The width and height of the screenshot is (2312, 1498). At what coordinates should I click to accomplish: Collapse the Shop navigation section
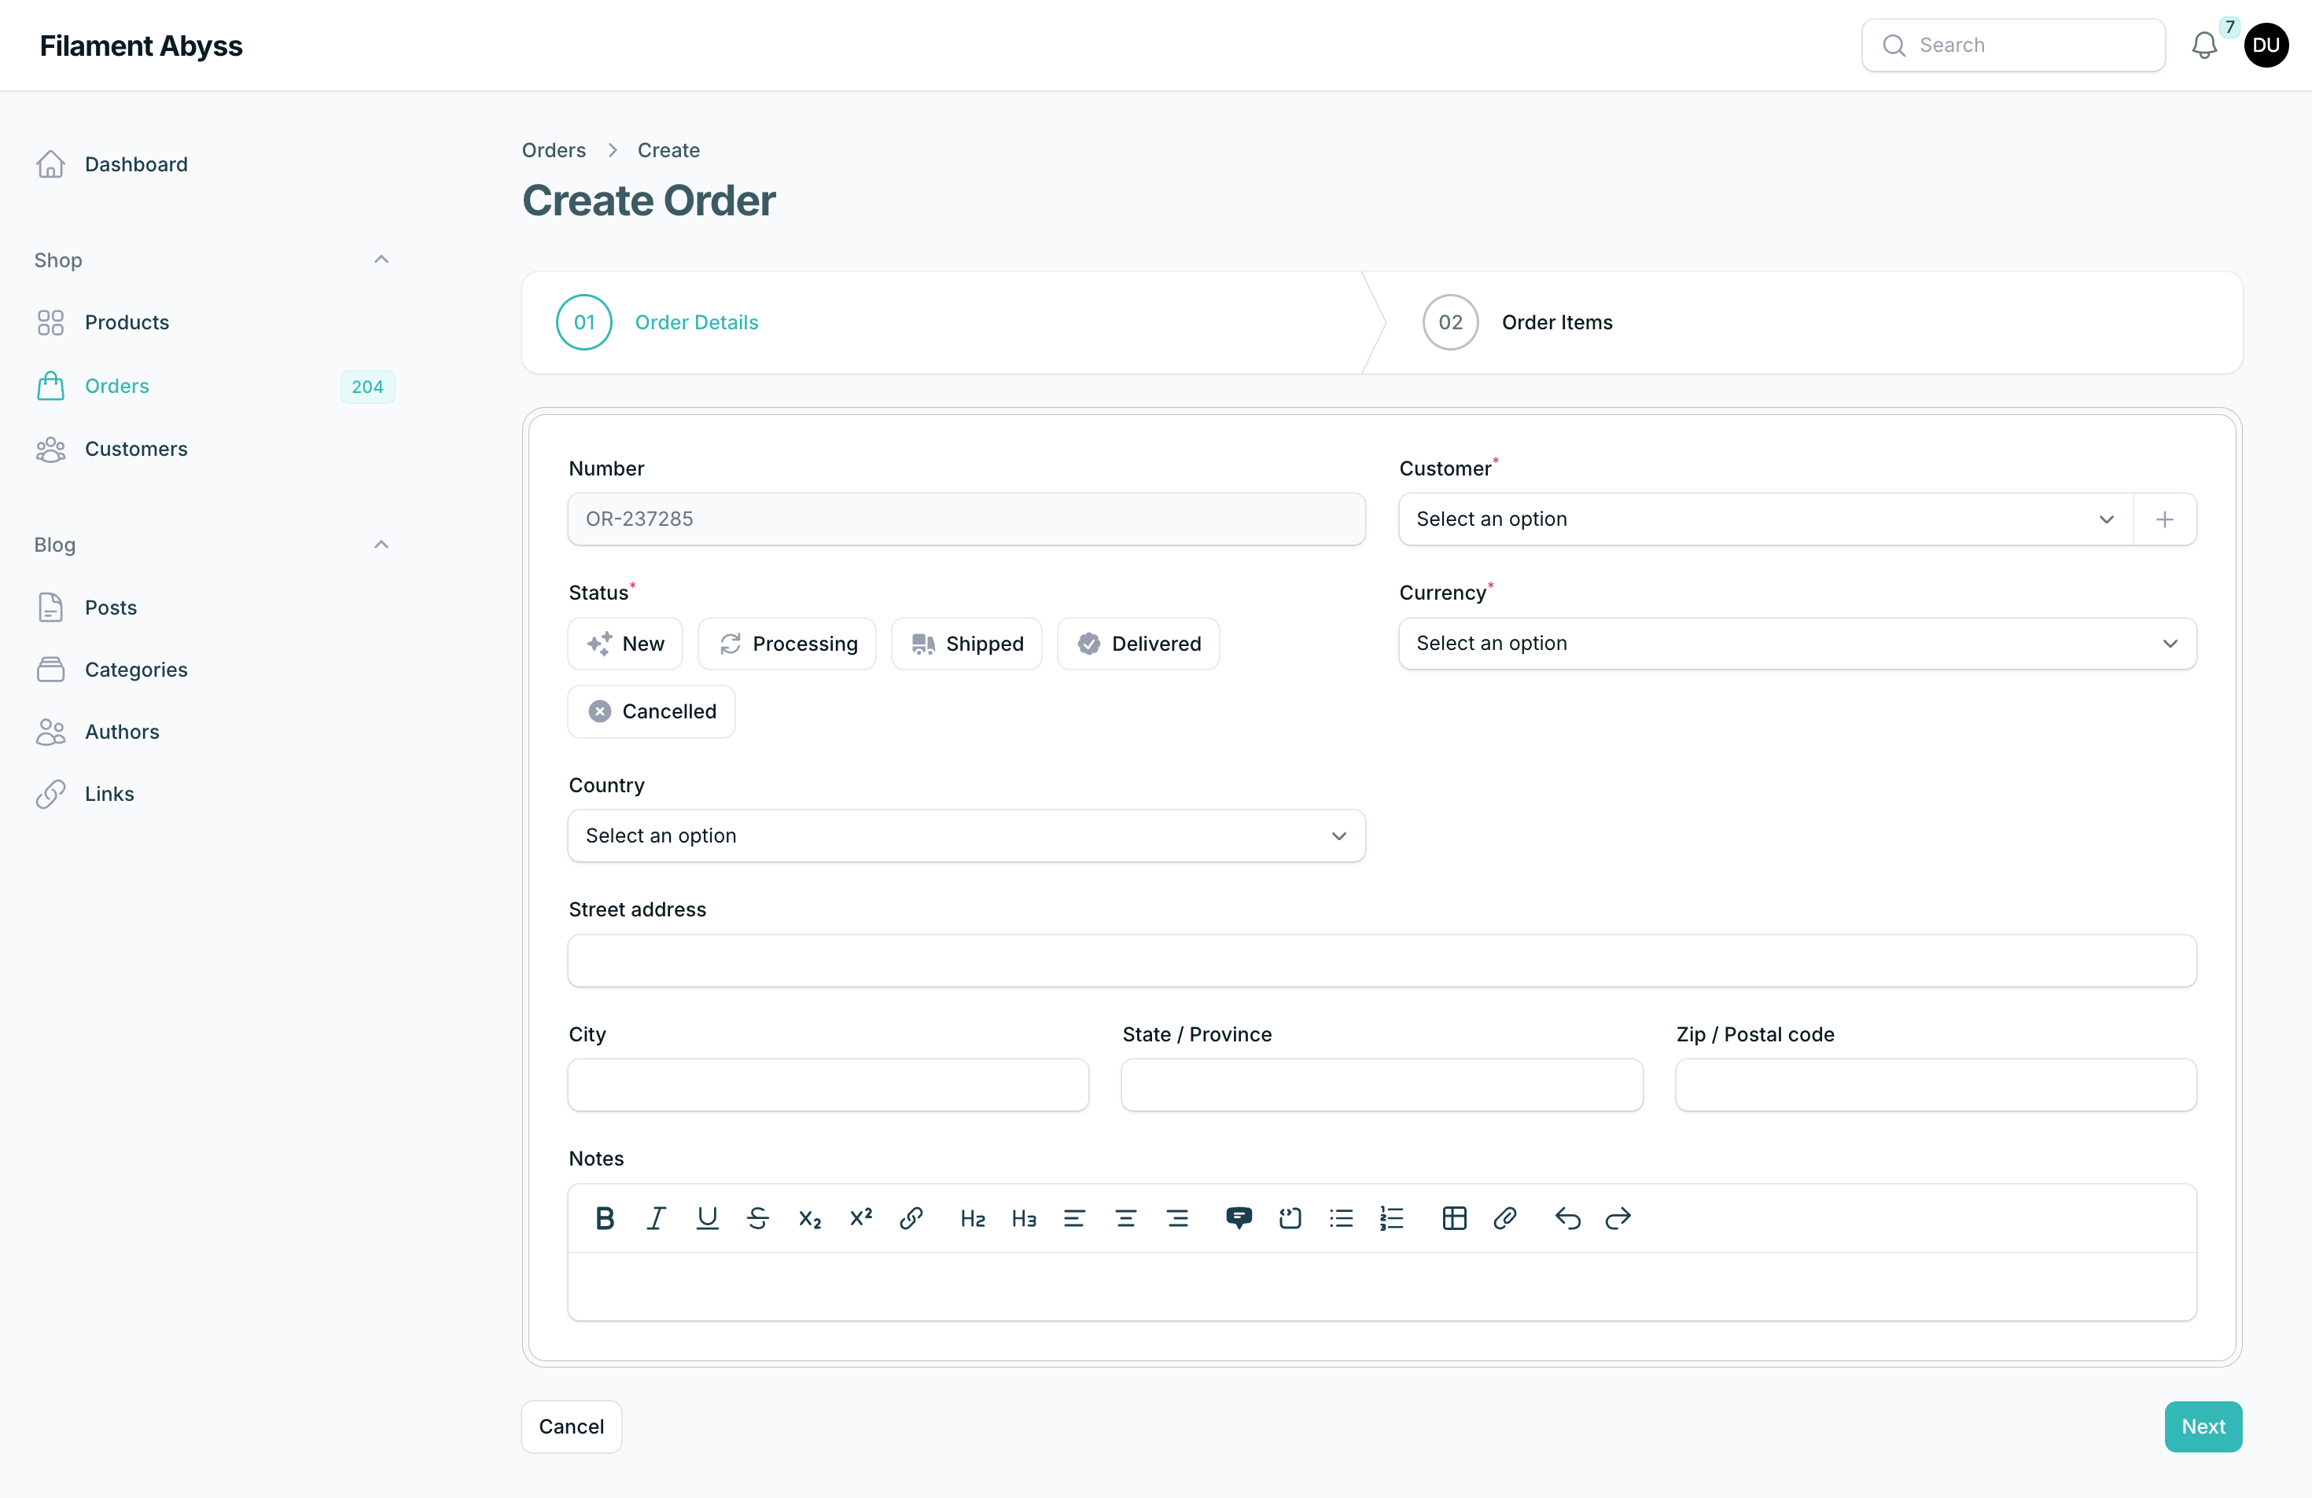[x=381, y=259]
